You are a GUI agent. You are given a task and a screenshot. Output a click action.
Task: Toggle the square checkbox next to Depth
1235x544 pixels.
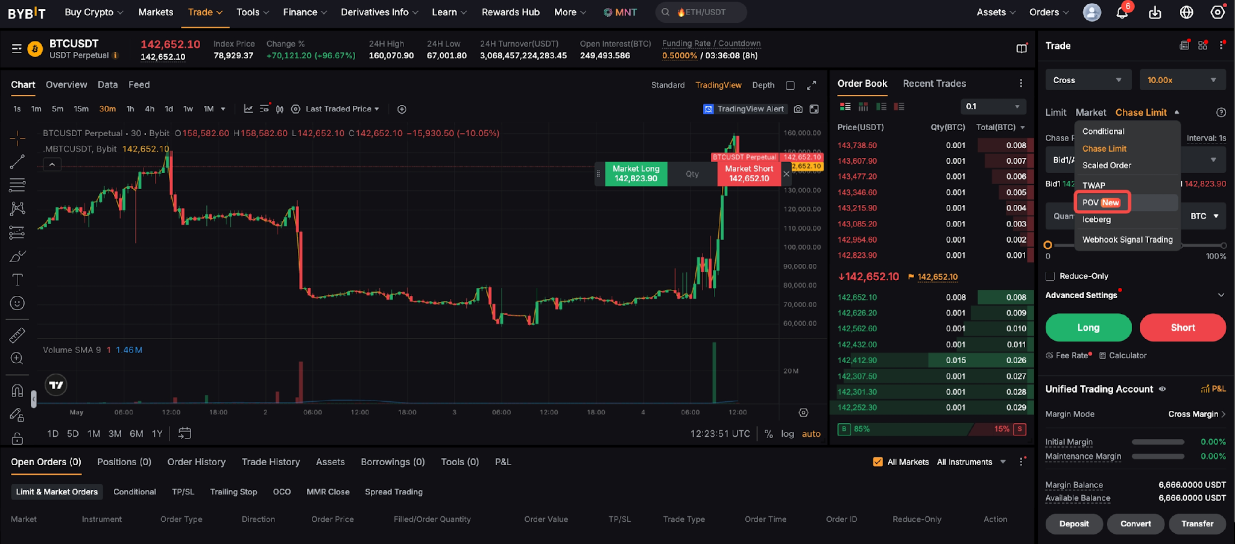coord(790,86)
